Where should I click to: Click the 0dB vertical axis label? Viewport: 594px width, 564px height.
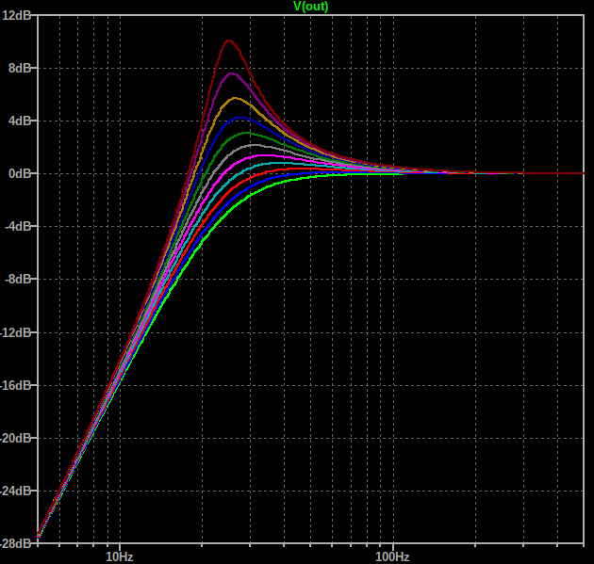tap(20, 173)
